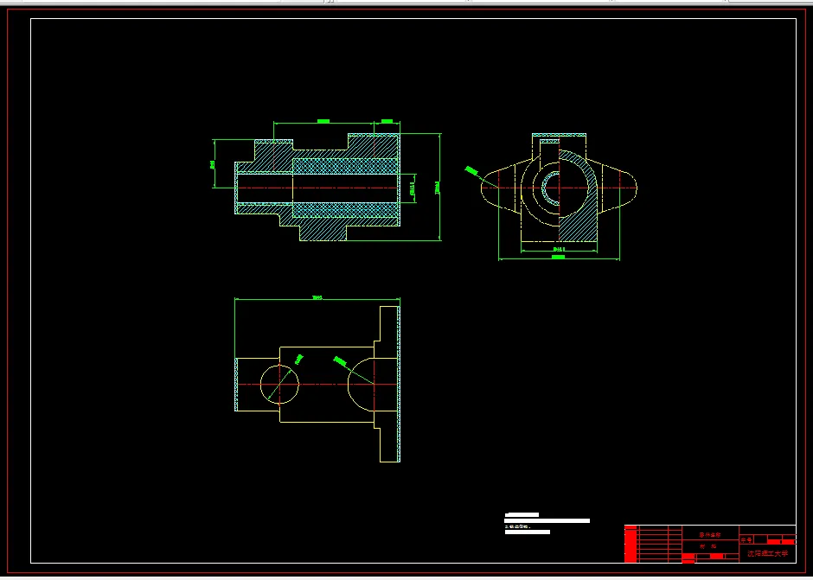Select the tall vertical dimension right of the section view
The height and width of the screenshot is (580, 813).
coord(439,187)
